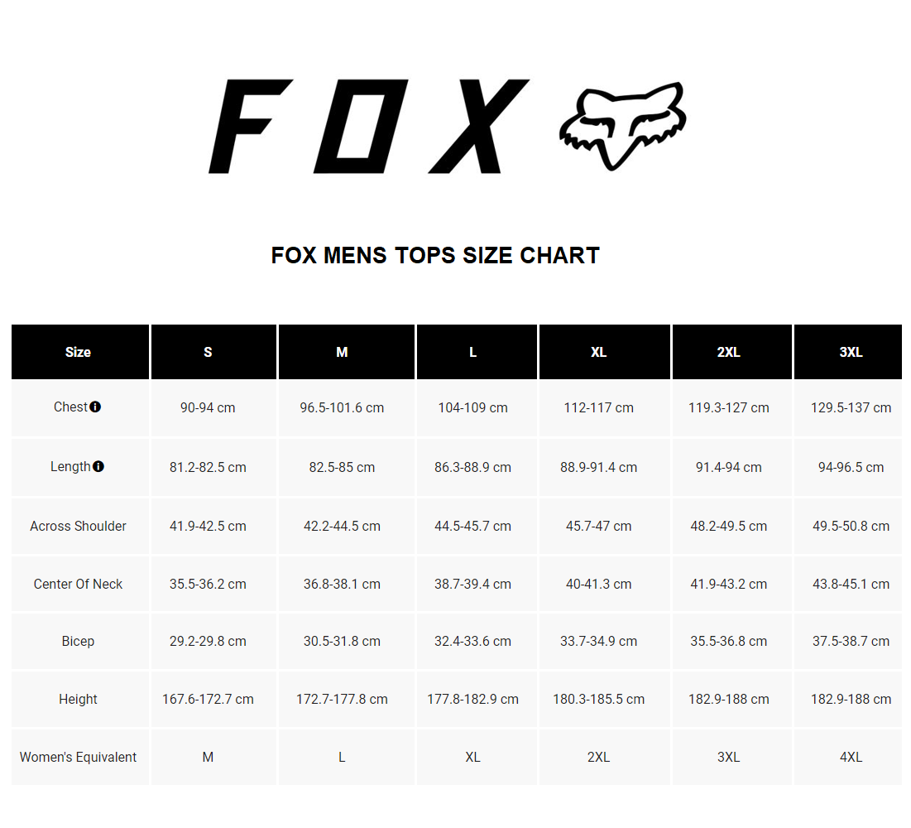Select the S size column header
Viewport: 911px width, 828px height.
208,352
